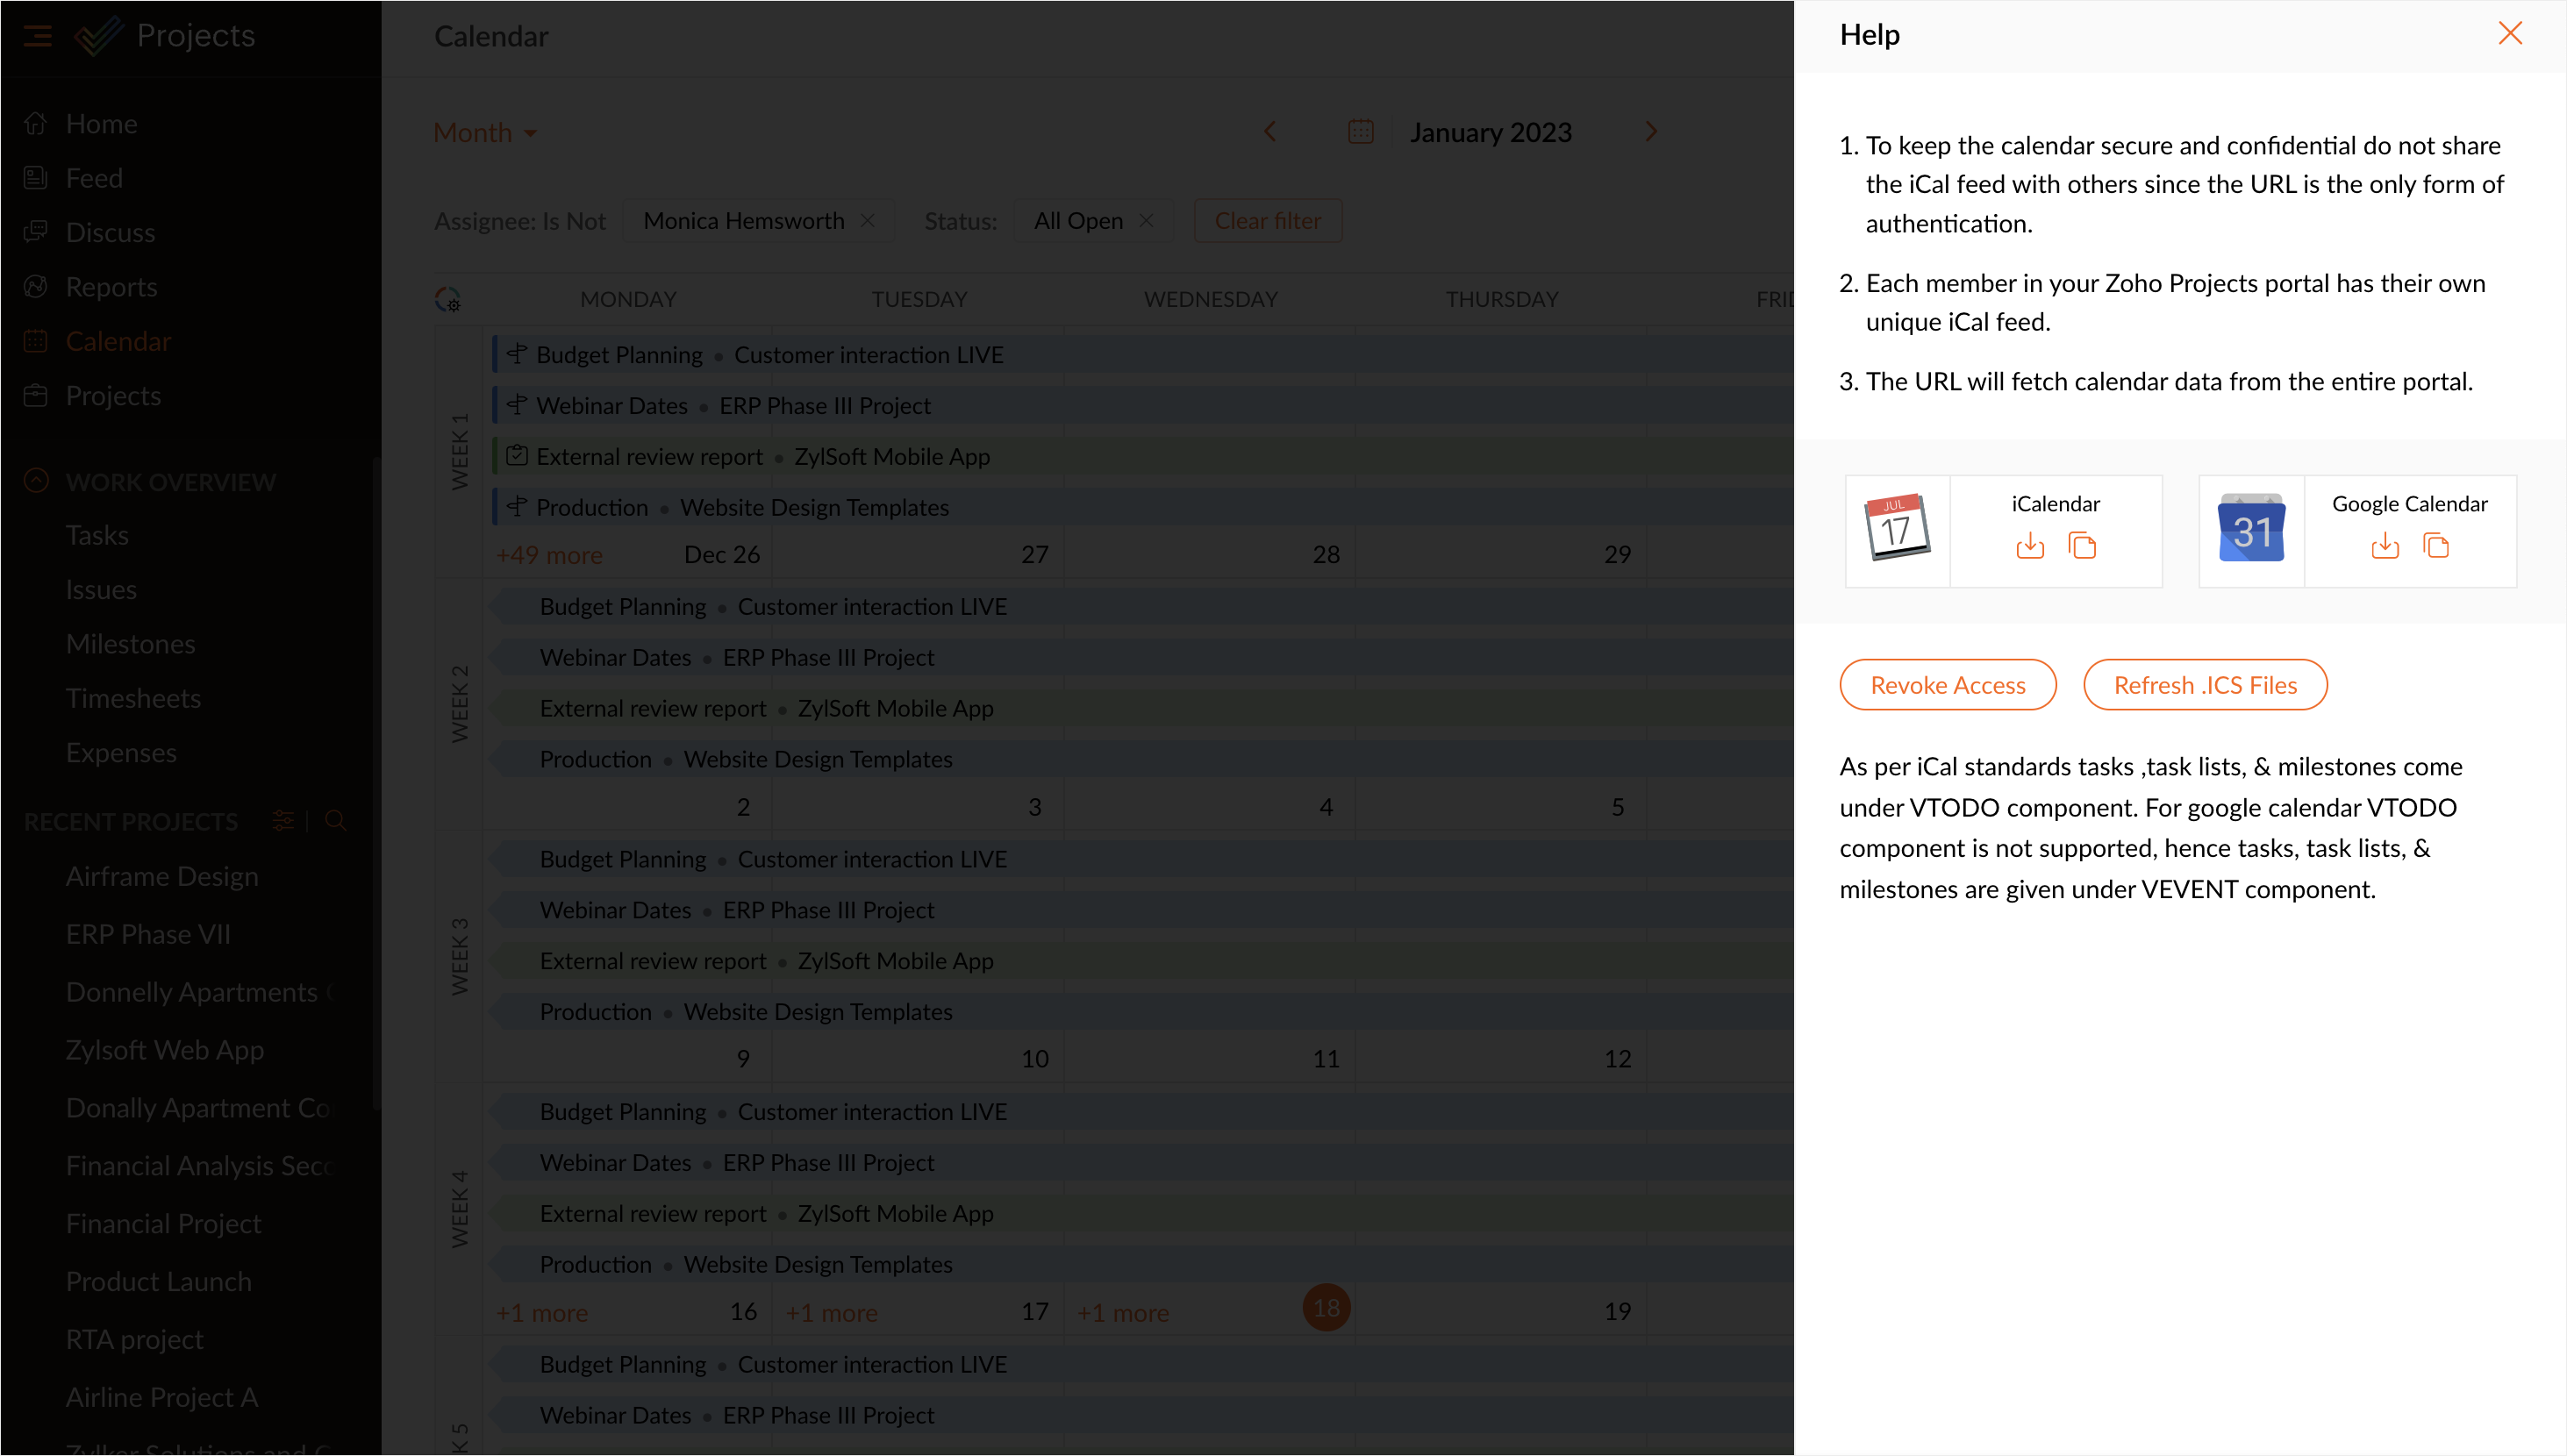Image resolution: width=2567 pixels, height=1456 pixels.
Task: Download the iCalendar feed file
Action: pyautogui.click(x=2029, y=546)
